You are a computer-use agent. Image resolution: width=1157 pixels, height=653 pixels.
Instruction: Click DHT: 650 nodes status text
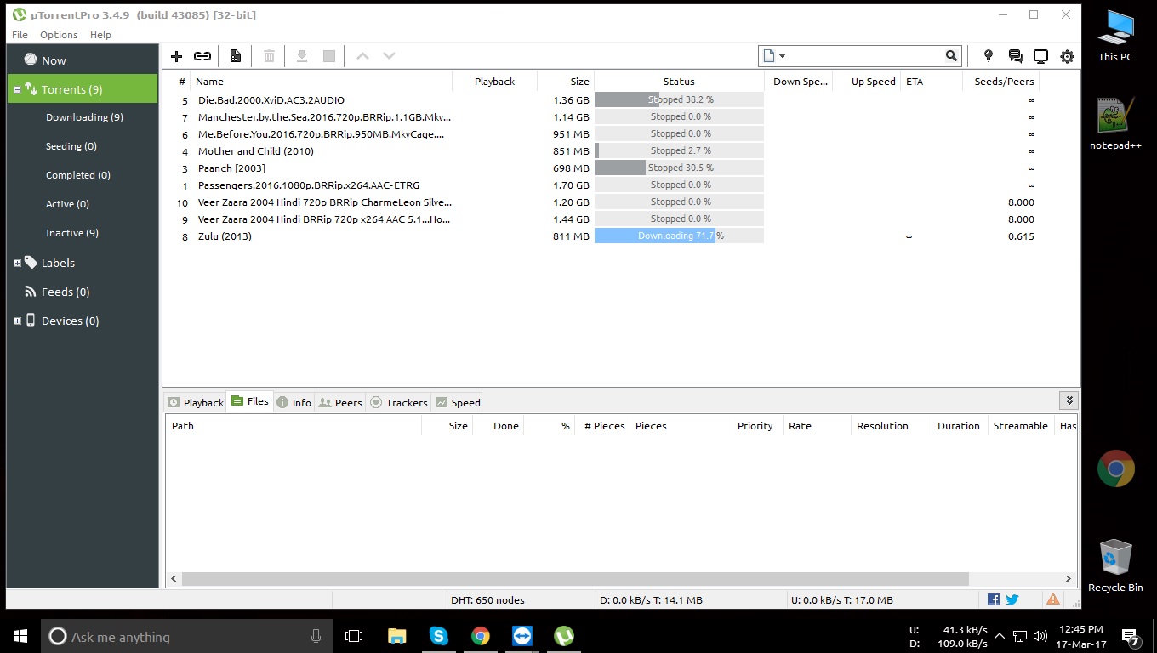(487, 600)
